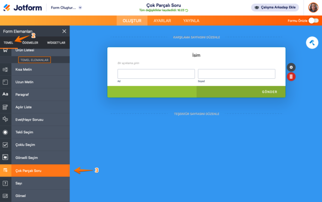Select the ÖDEMELER tab

[x=30, y=43]
